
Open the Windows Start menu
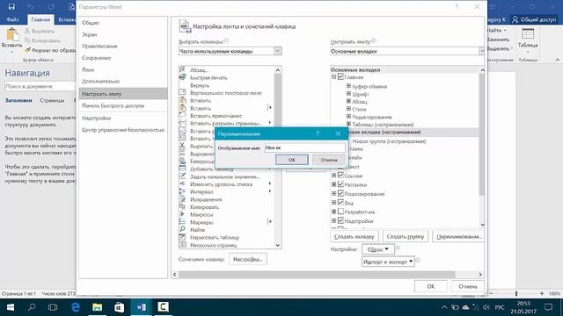click(11, 307)
